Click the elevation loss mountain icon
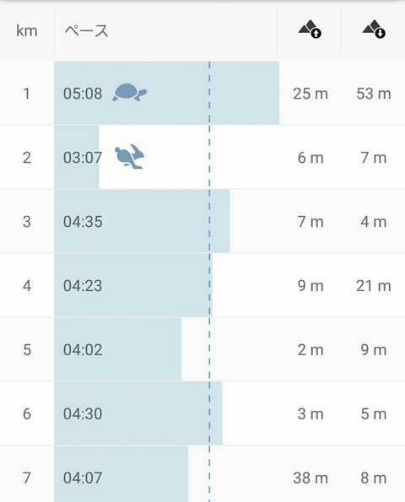This screenshot has height=502, width=405. 374,30
